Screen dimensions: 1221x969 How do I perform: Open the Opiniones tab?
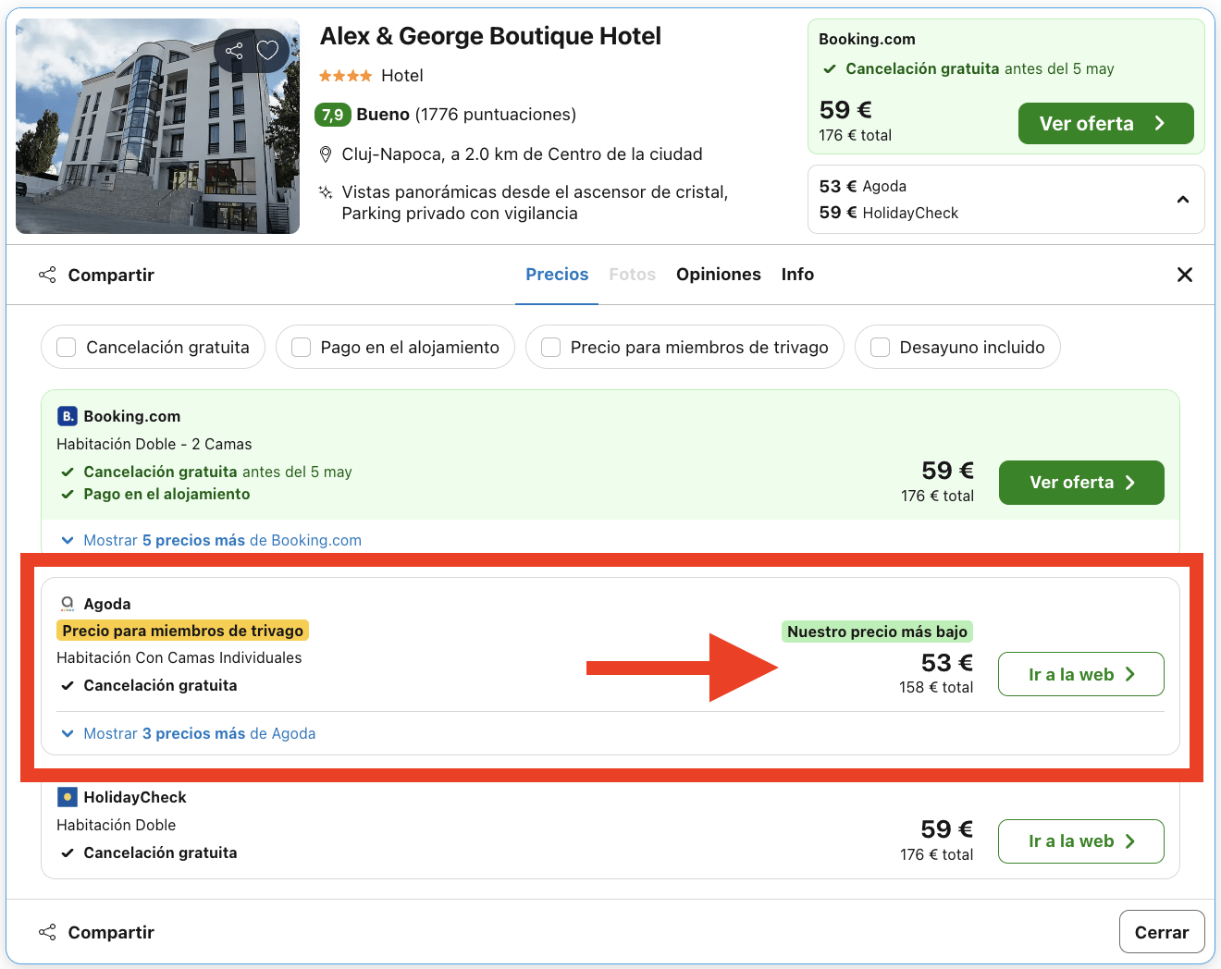click(x=719, y=275)
